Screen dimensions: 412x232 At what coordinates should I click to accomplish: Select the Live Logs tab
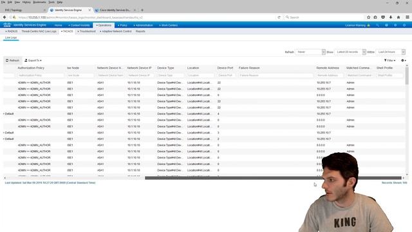point(11,37)
